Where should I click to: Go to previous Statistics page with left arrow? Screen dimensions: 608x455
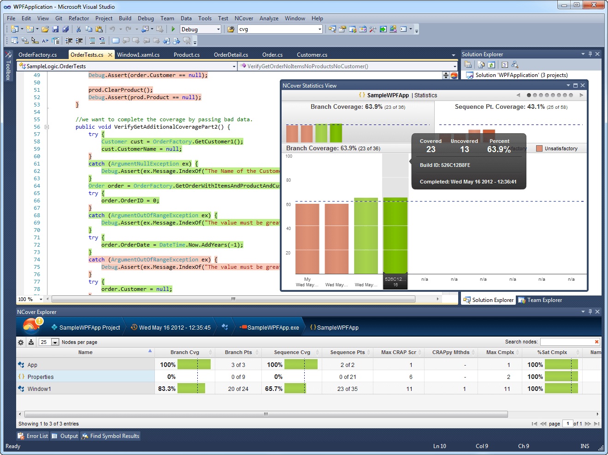point(518,95)
